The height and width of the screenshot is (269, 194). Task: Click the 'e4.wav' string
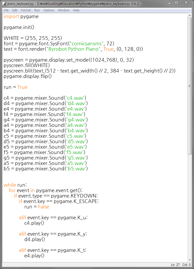pos(76,109)
